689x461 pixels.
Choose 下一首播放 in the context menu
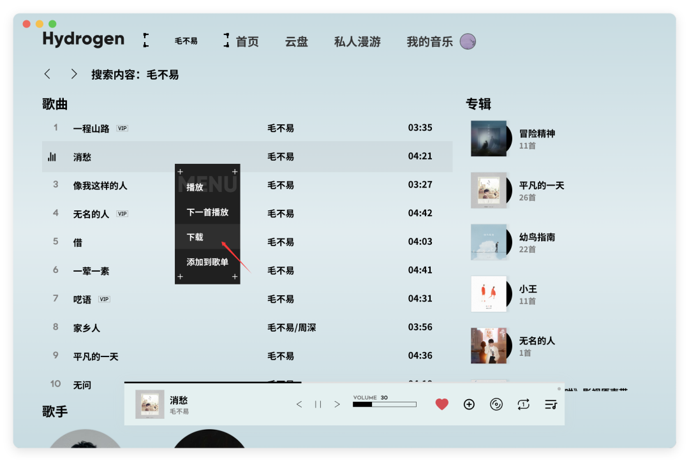(207, 212)
